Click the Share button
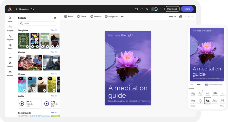Screen dimensions: 228x122 tap(187, 9)
